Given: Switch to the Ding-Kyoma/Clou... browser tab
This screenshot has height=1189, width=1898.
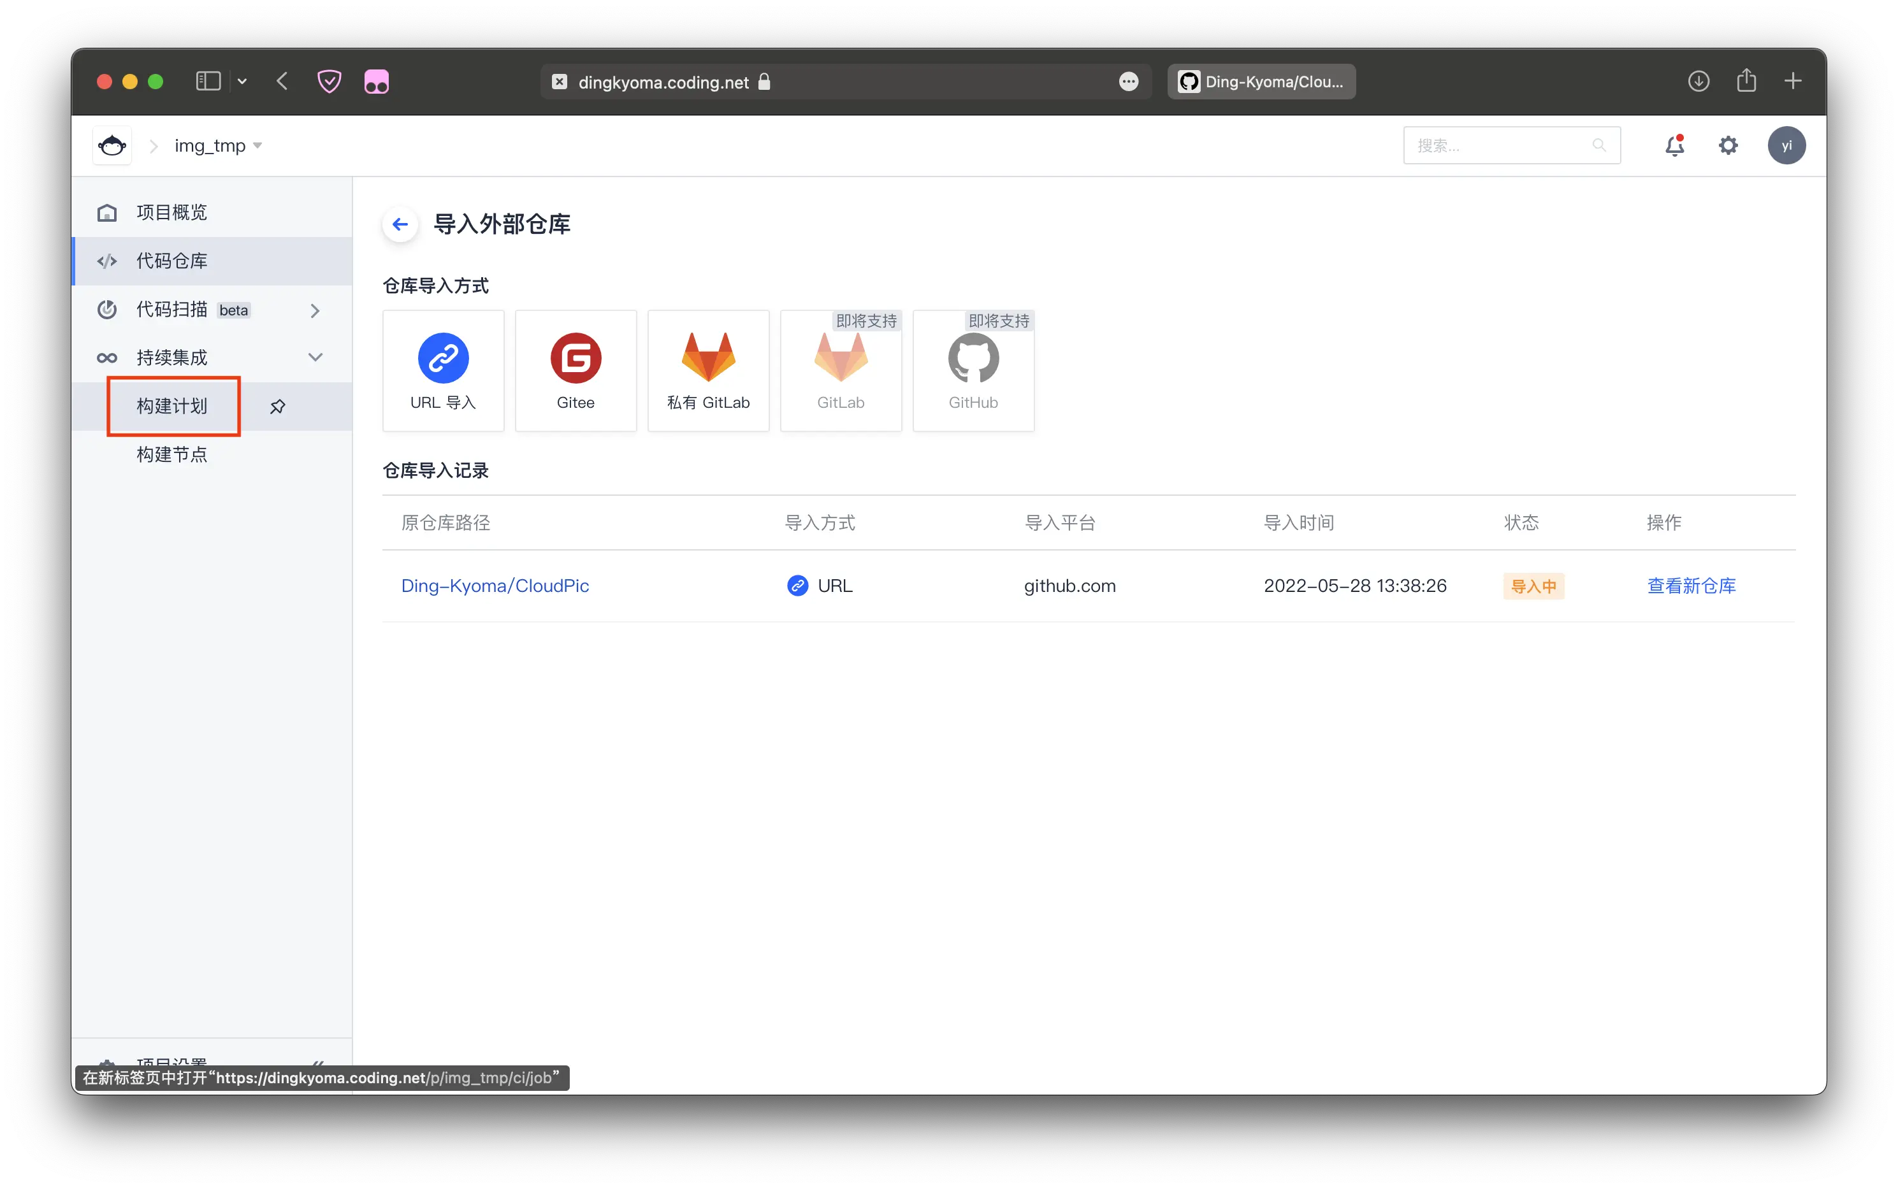Looking at the screenshot, I should pyautogui.click(x=1261, y=82).
